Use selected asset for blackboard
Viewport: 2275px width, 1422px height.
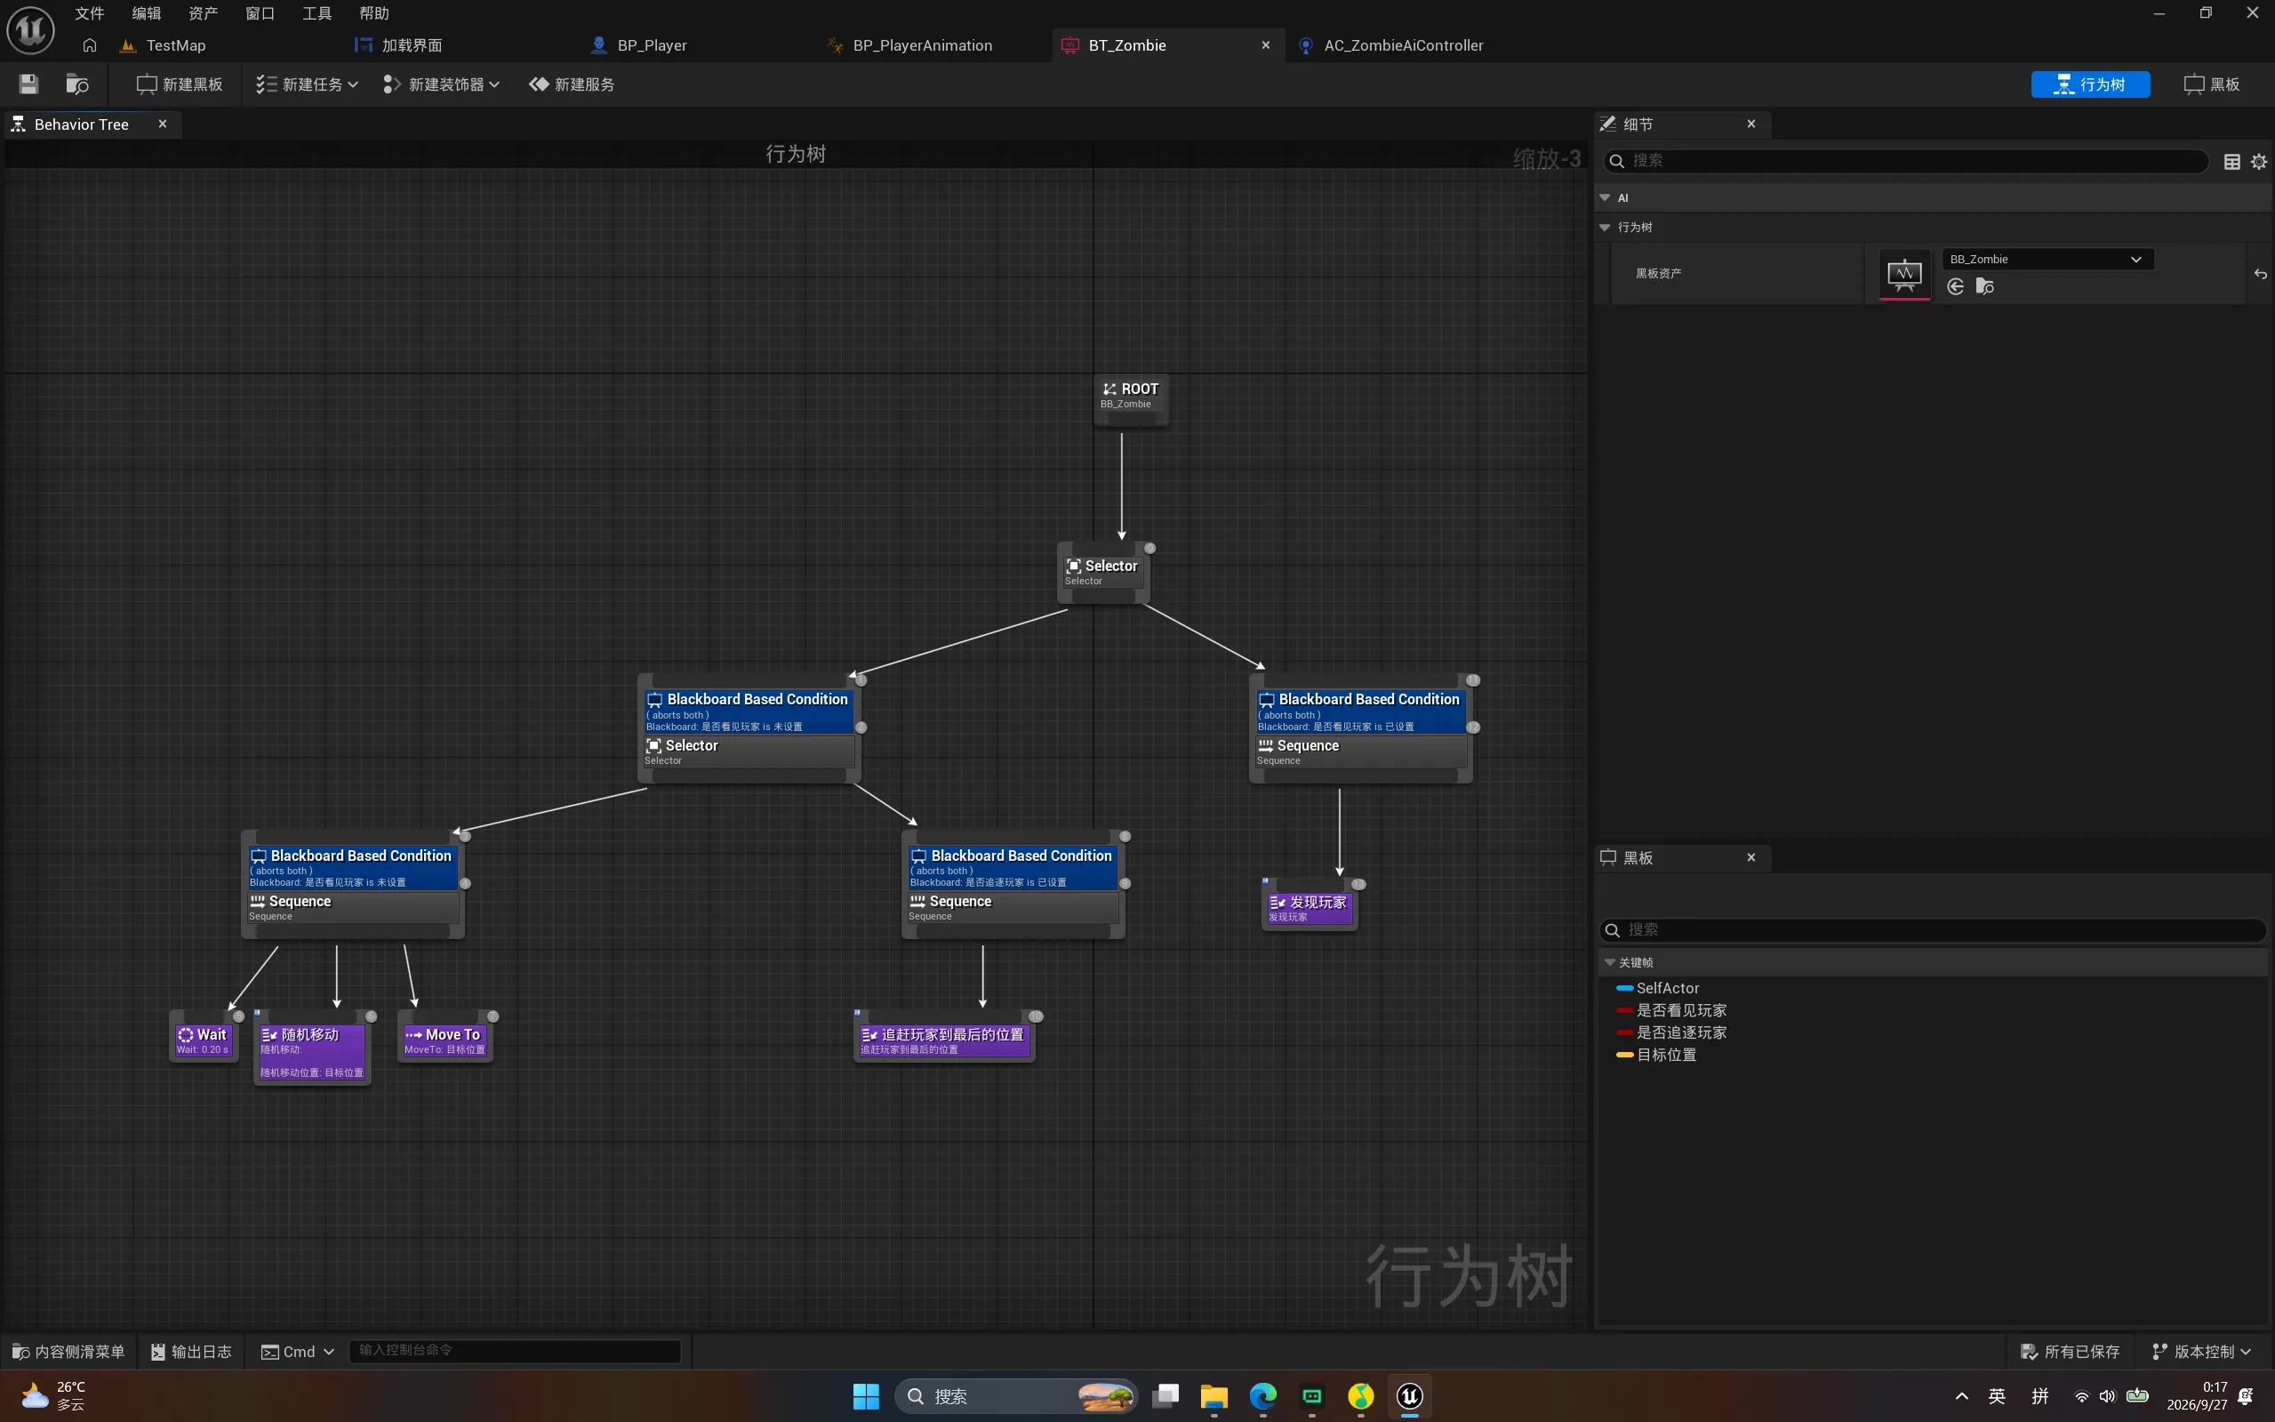[x=1955, y=287]
